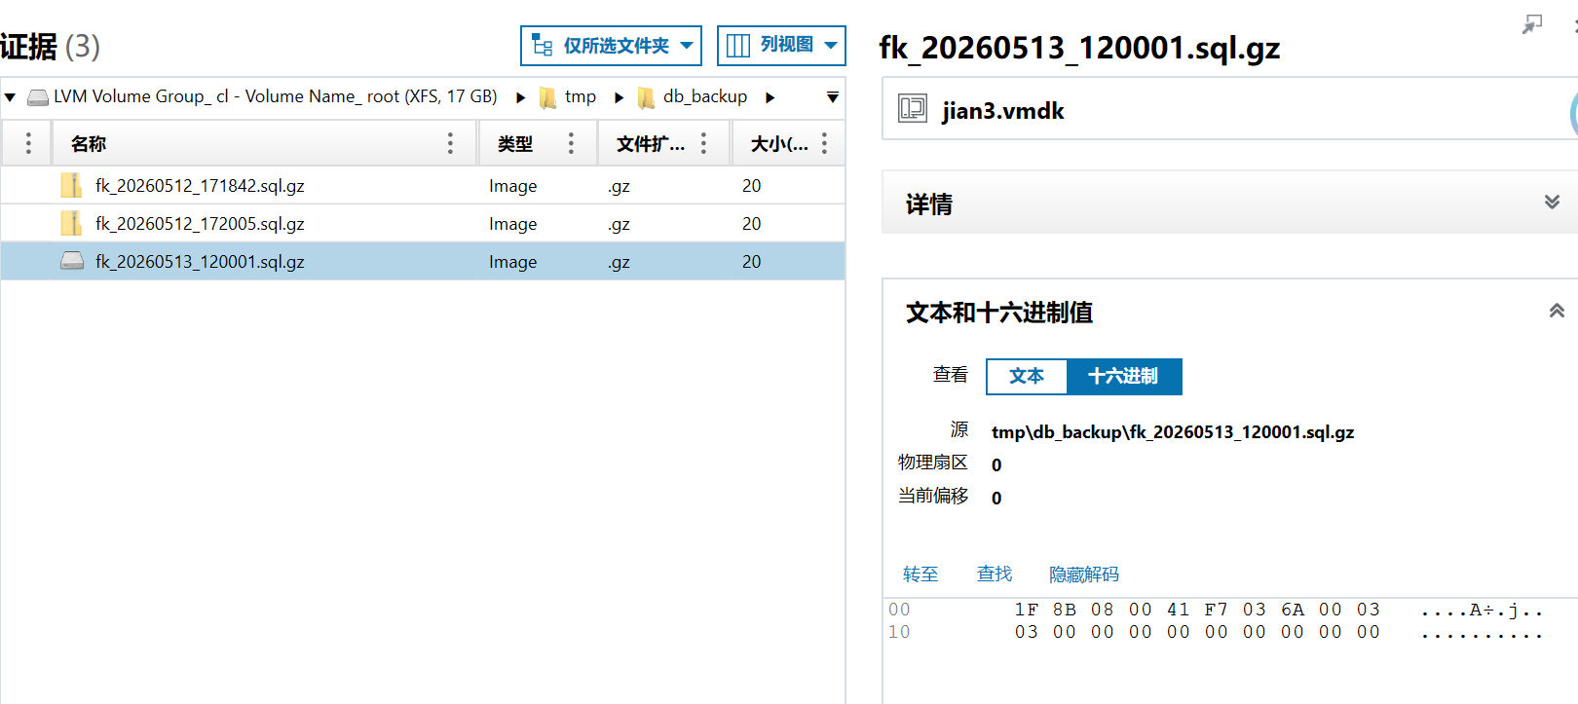This screenshot has width=1578, height=704.
Task: Click the source path tmp\db_backup\fk_20260513_120001.sql.gz
Action: click(x=1173, y=432)
